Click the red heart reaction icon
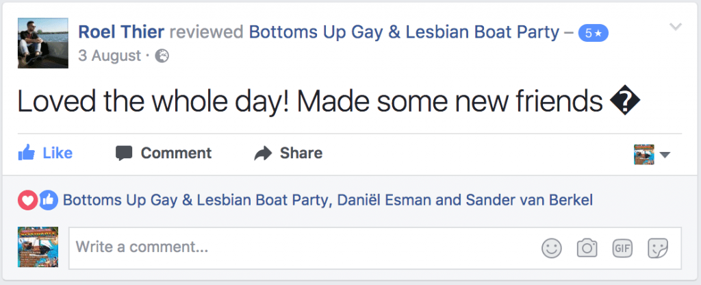 tap(27, 200)
